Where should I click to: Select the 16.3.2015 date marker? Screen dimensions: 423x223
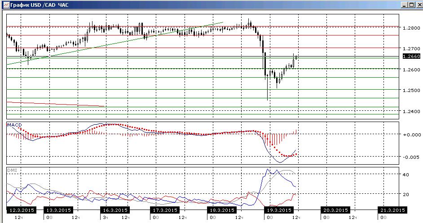point(115,210)
